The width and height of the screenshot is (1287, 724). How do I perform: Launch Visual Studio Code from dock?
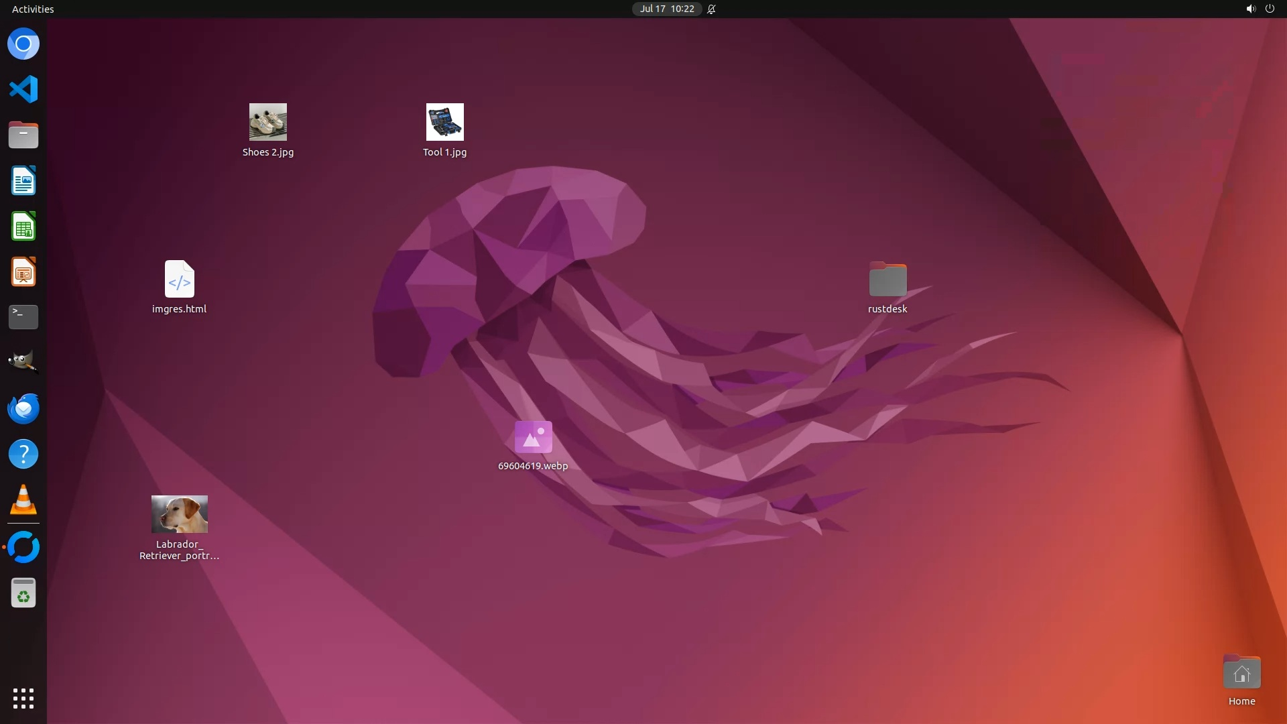pos(23,89)
